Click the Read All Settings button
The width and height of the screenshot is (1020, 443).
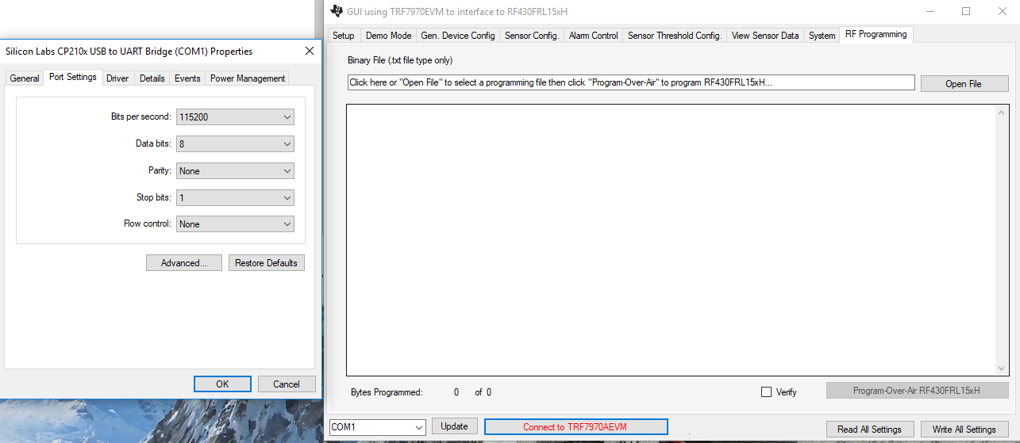[x=869, y=429]
